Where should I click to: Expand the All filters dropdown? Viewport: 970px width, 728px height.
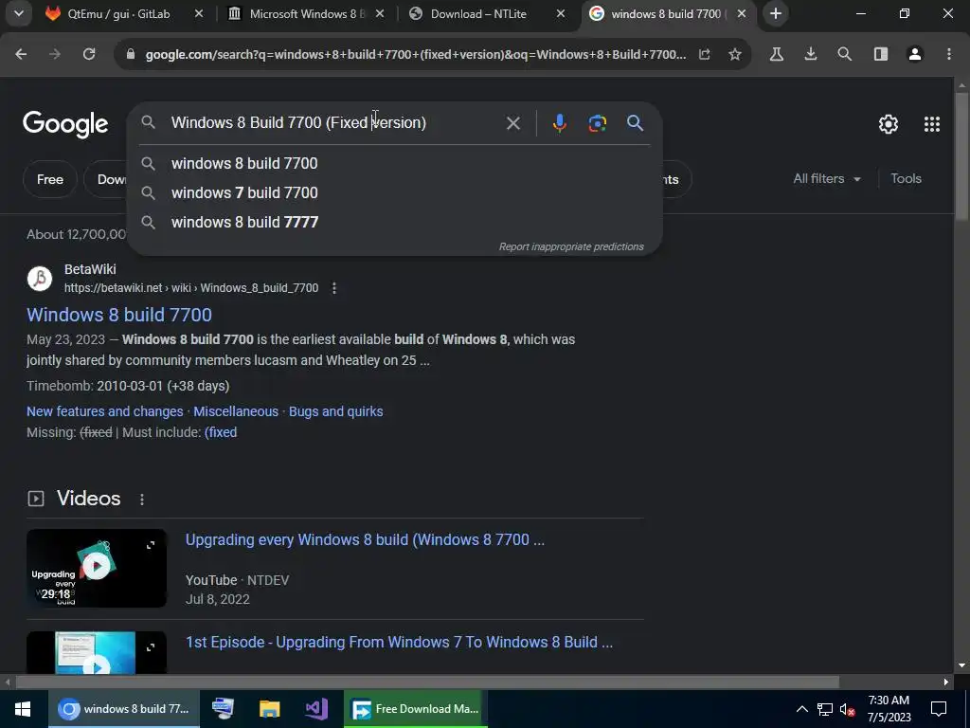pyautogui.click(x=827, y=179)
